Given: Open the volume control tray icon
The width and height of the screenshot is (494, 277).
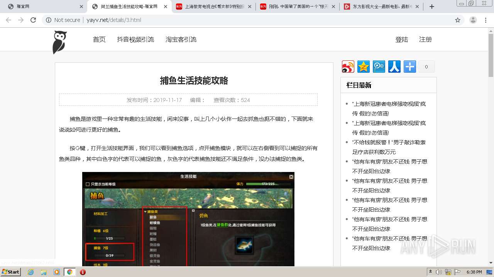Looking at the screenshot, I should pos(439,272).
